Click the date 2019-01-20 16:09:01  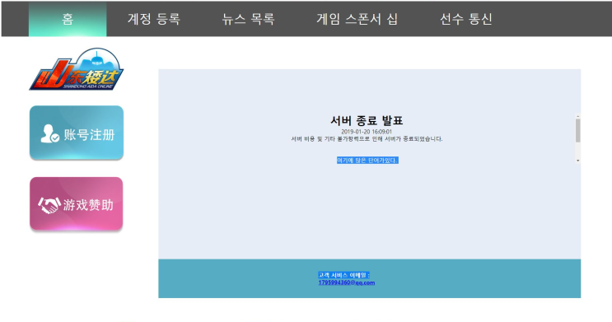[367, 132]
